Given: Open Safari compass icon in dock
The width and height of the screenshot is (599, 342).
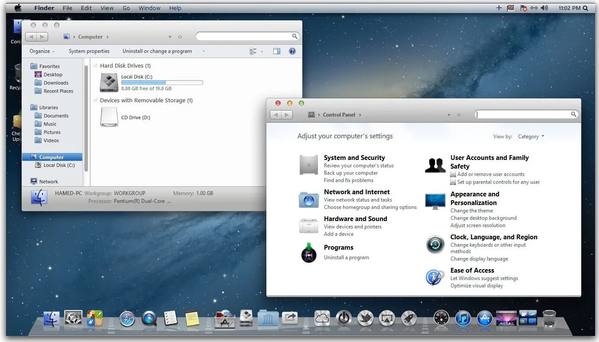Looking at the screenshot, I should click(x=127, y=319).
